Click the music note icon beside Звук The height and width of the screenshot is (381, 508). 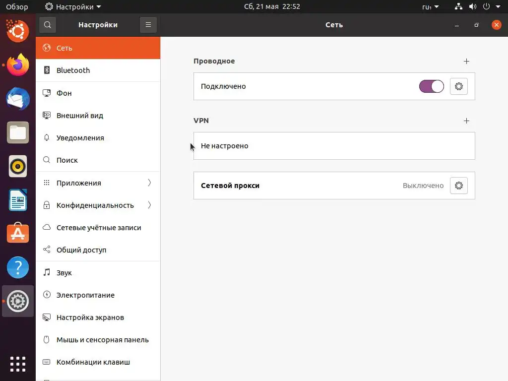47,272
